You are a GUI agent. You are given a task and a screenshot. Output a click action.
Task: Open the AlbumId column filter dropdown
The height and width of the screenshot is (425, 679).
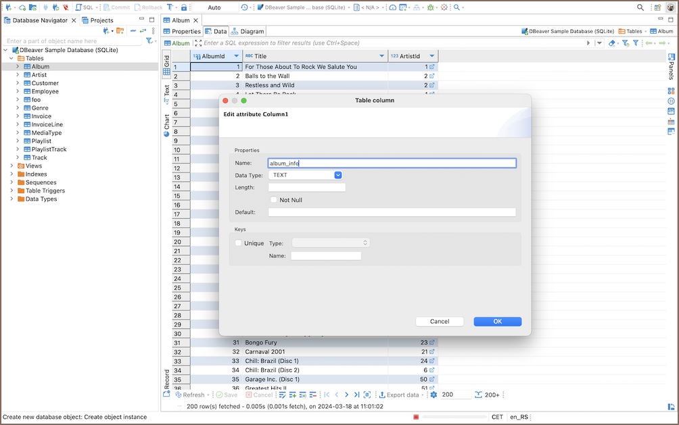(x=236, y=56)
